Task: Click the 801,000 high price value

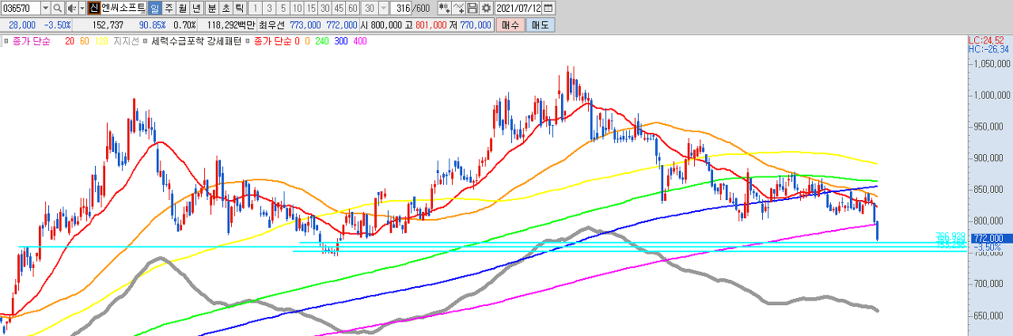Action: [x=430, y=25]
